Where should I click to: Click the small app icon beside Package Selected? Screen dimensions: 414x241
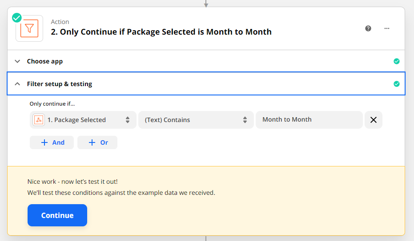pyautogui.click(x=39, y=120)
